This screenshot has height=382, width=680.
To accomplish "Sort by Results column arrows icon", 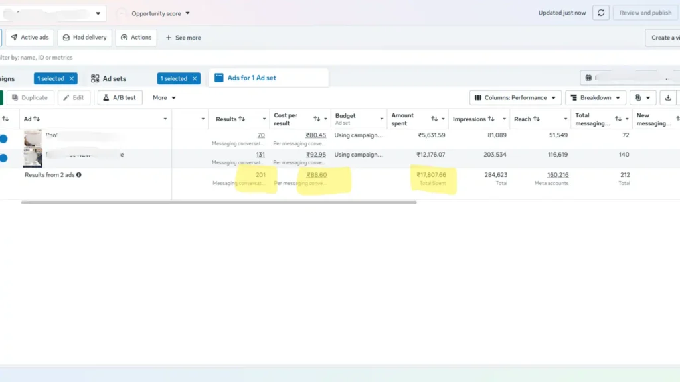I will tap(242, 119).
